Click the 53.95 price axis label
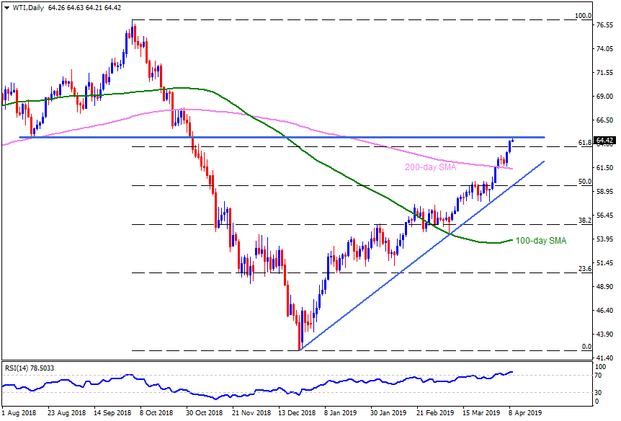621x421 pixels. click(x=604, y=239)
